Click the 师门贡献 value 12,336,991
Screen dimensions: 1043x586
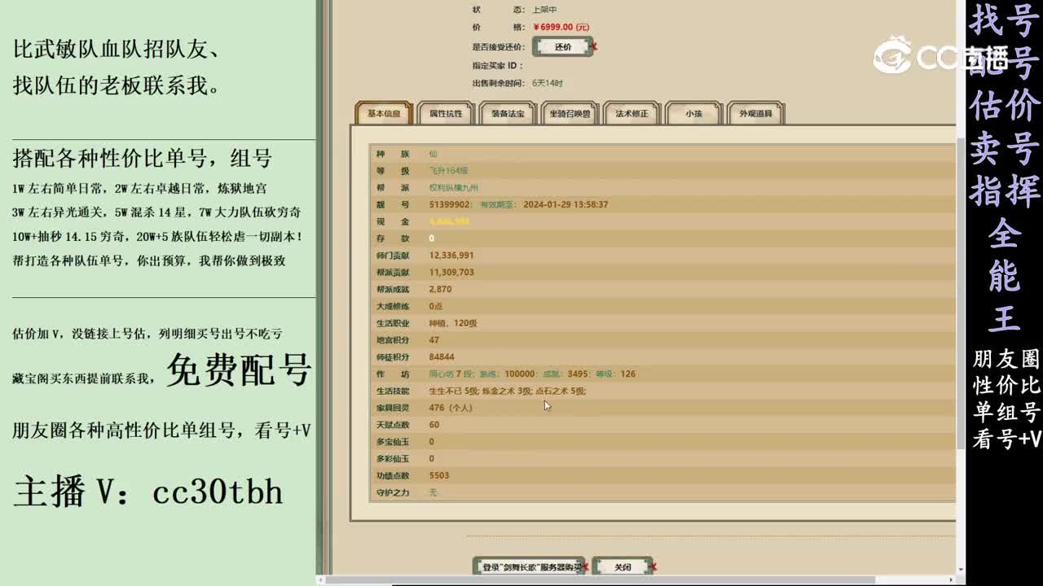(451, 256)
